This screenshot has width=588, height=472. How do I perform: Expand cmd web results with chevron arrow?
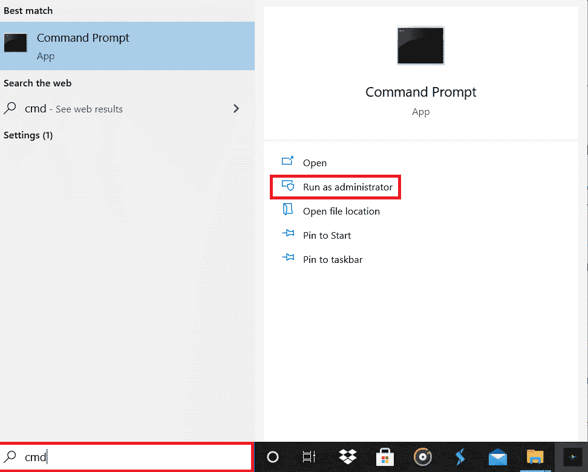(237, 109)
